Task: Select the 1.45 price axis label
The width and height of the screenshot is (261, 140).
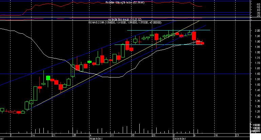Action: [258, 90]
